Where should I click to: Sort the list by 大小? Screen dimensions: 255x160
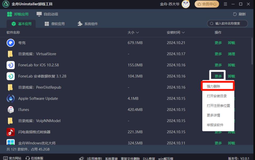[x=133, y=33]
